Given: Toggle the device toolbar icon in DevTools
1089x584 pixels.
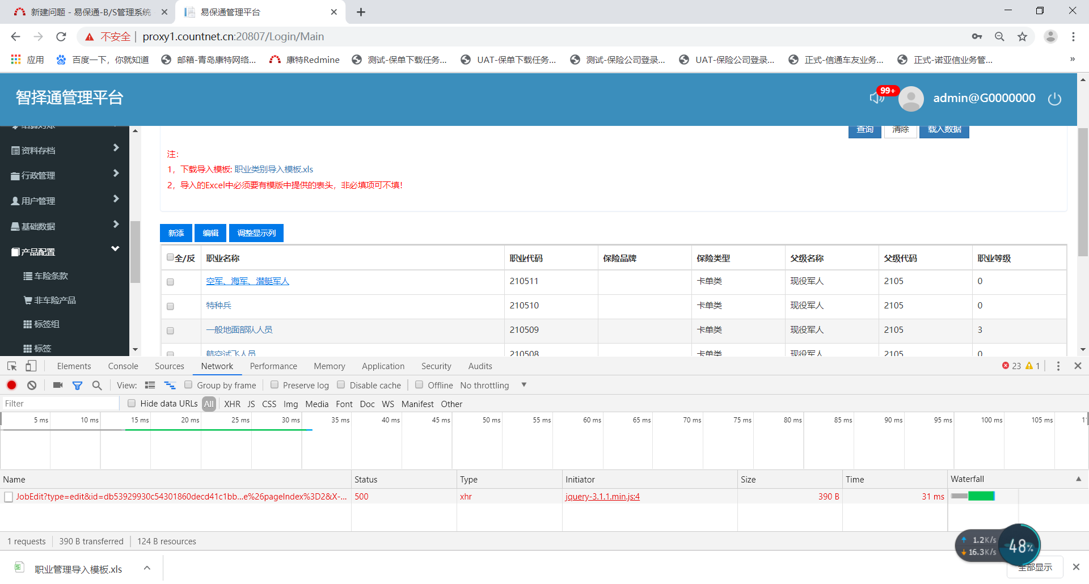Looking at the screenshot, I should click(31, 366).
